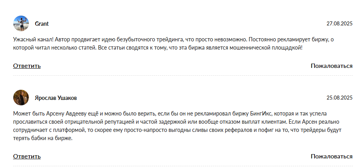Click the date 25.08.2025
The image size is (359, 167).
click(339, 98)
